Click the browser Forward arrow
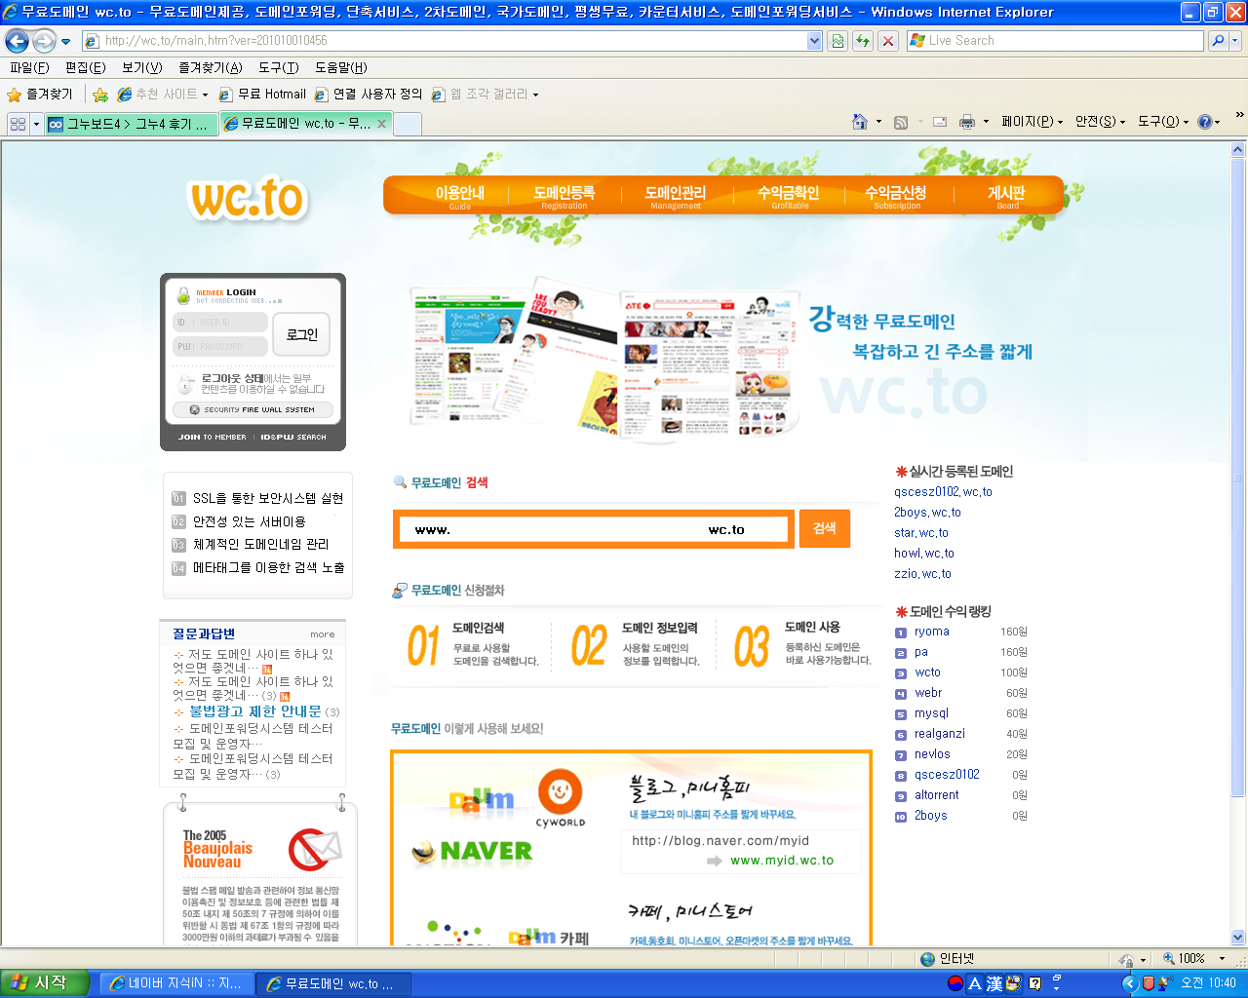The height and width of the screenshot is (998, 1248). pos(44,41)
